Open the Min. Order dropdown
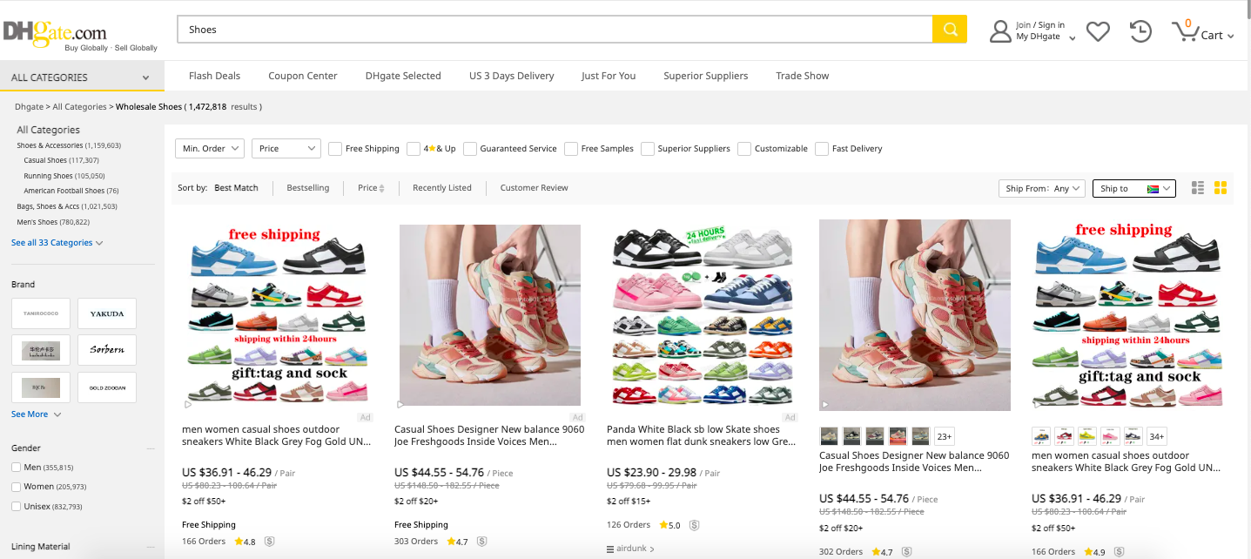The height and width of the screenshot is (559, 1251). tap(210, 149)
